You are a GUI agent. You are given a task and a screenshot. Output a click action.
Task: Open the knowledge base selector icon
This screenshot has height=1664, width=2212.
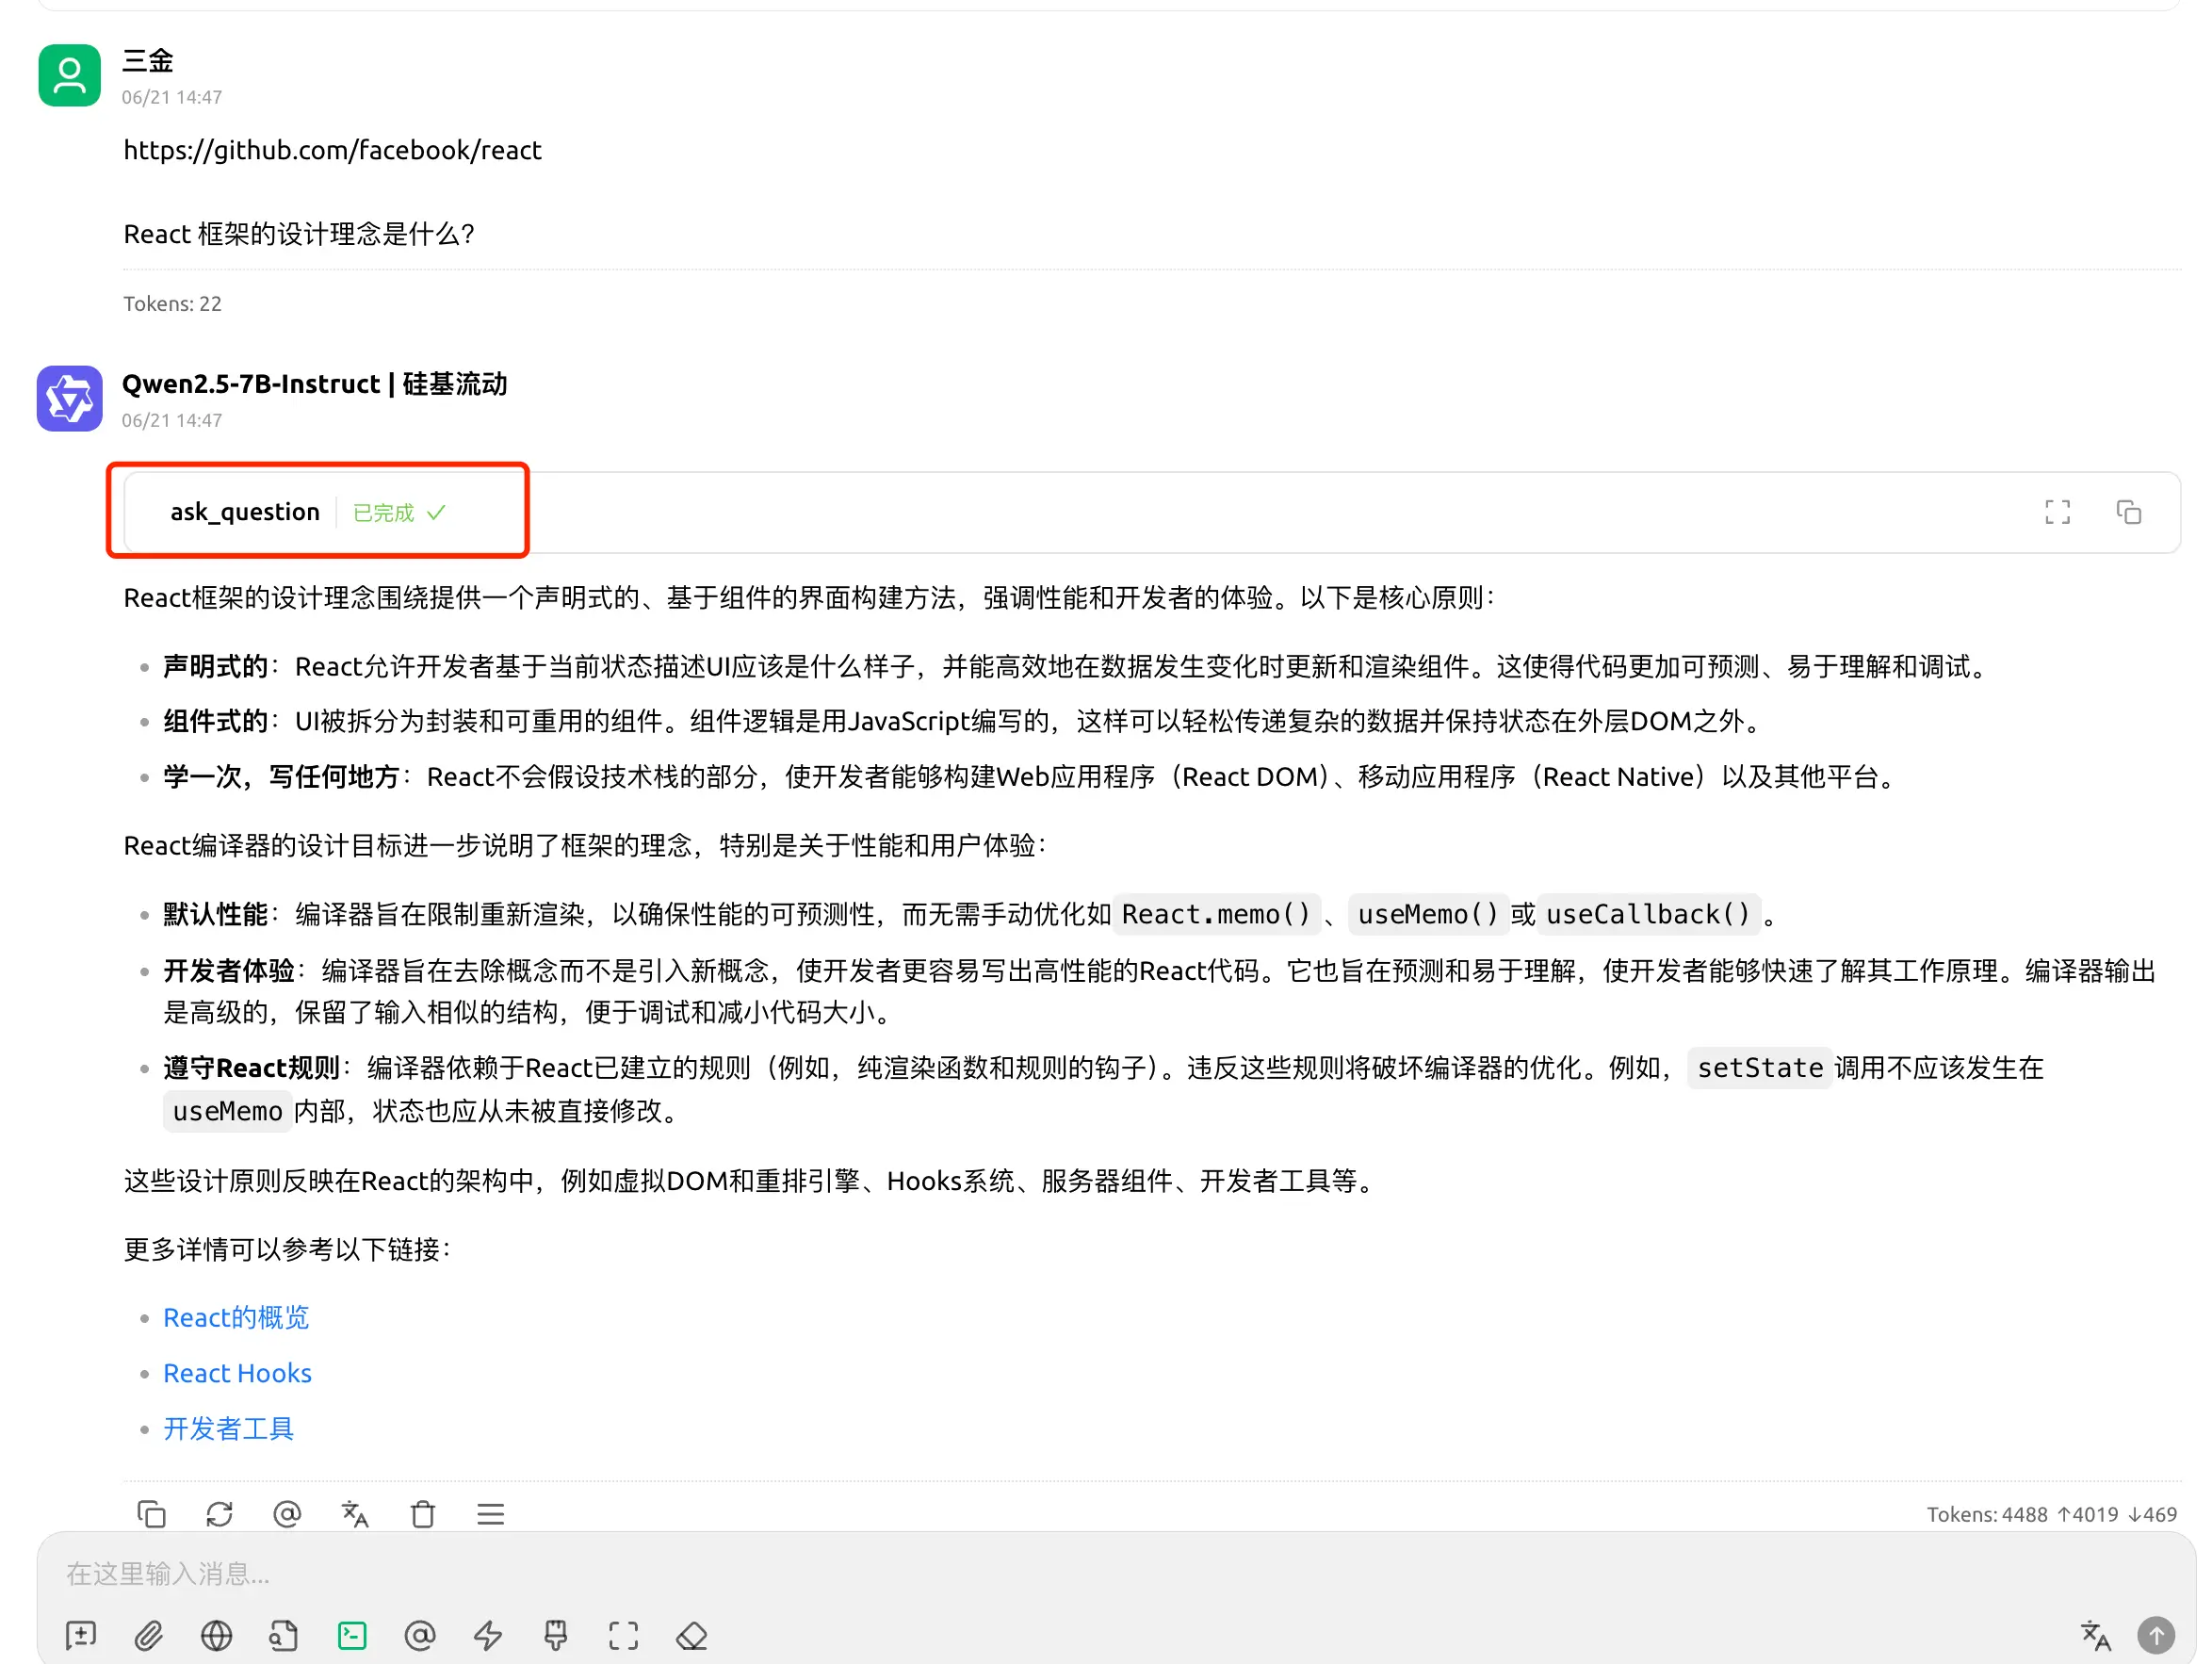point(284,1636)
